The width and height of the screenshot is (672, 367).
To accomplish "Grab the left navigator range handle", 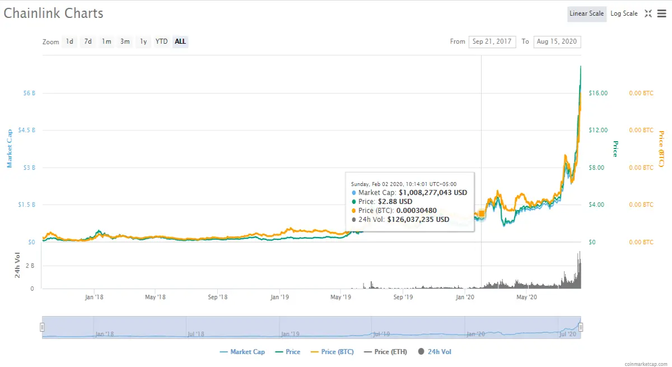I will tap(42, 327).
